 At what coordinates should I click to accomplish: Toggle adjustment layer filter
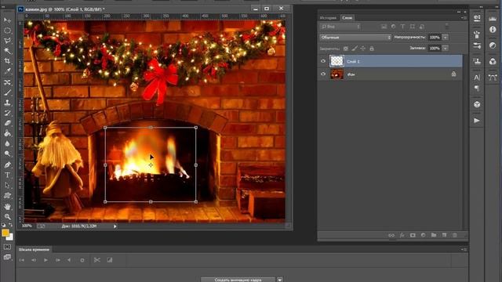pos(393,27)
